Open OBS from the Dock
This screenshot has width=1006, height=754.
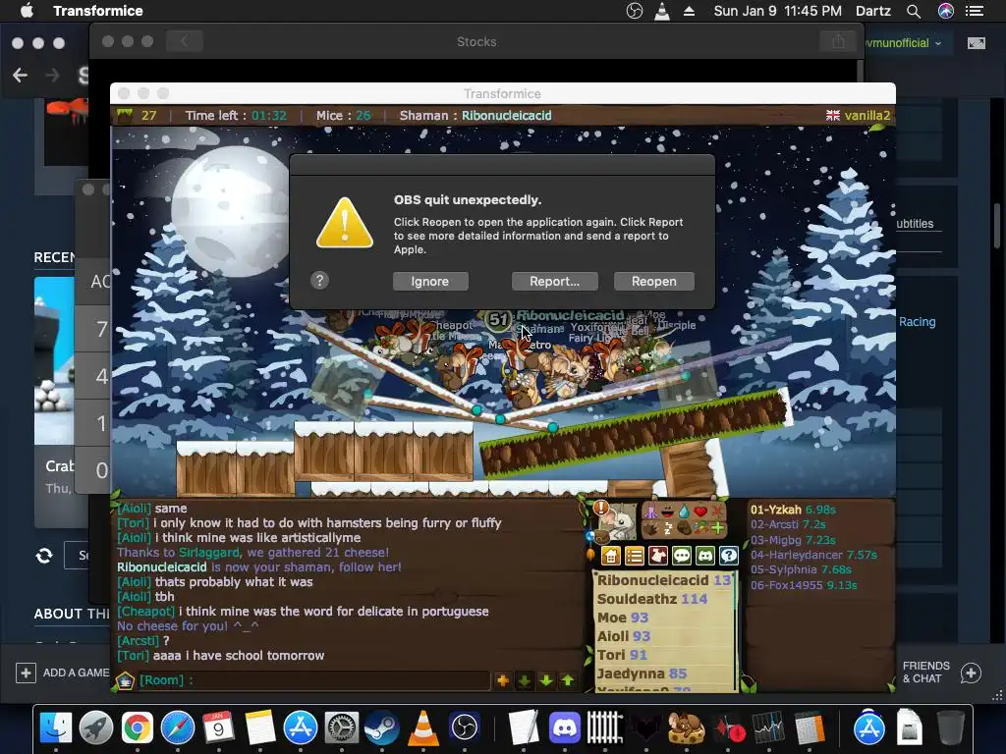(x=465, y=727)
